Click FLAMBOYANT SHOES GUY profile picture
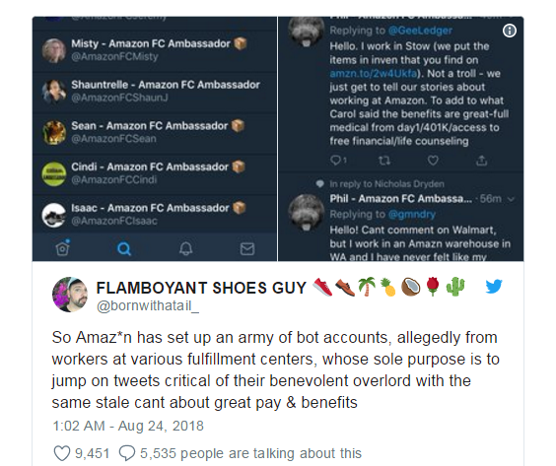The width and height of the screenshot is (556, 466). click(70, 295)
